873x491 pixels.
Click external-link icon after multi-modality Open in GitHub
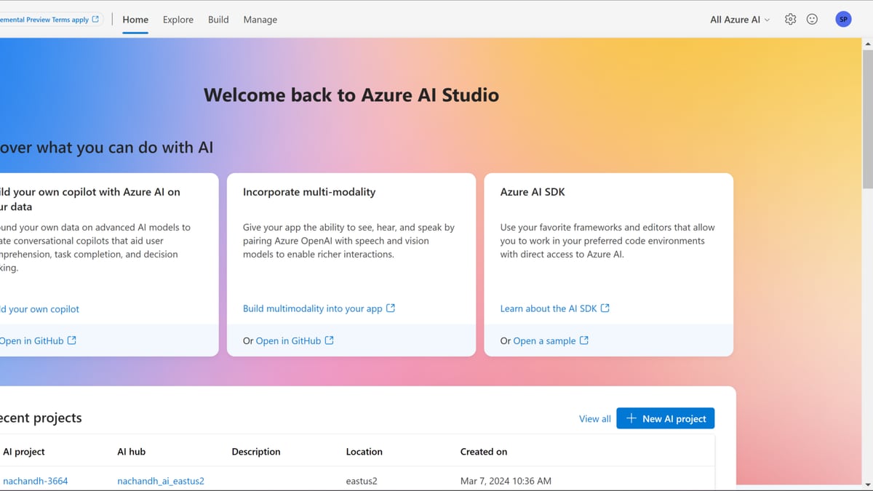tap(330, 340)
